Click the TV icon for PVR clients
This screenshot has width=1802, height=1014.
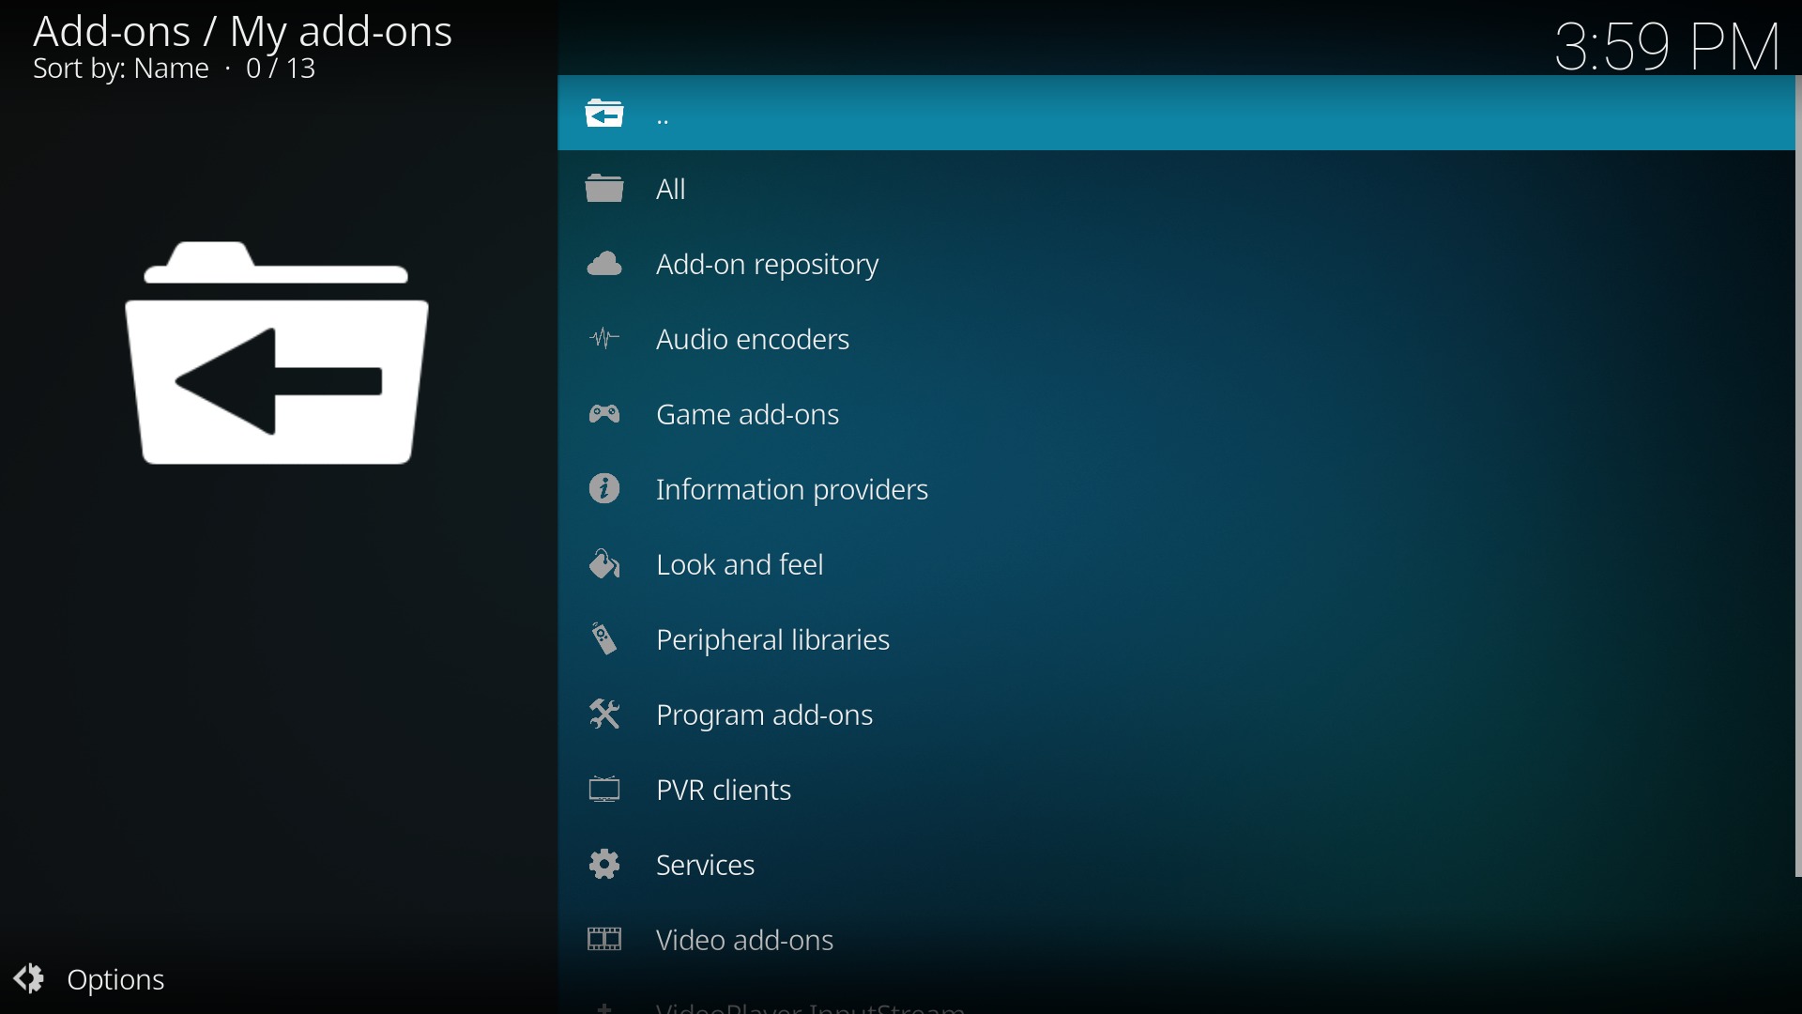click(x=605, y=791)
